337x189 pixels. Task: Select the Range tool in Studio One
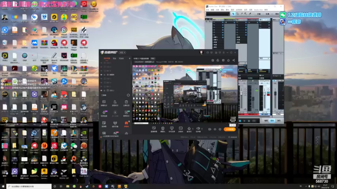[238, 14]
